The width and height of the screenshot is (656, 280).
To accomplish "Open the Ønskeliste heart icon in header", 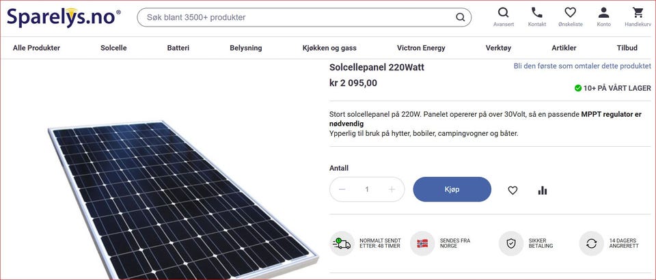I will (570, 13).
